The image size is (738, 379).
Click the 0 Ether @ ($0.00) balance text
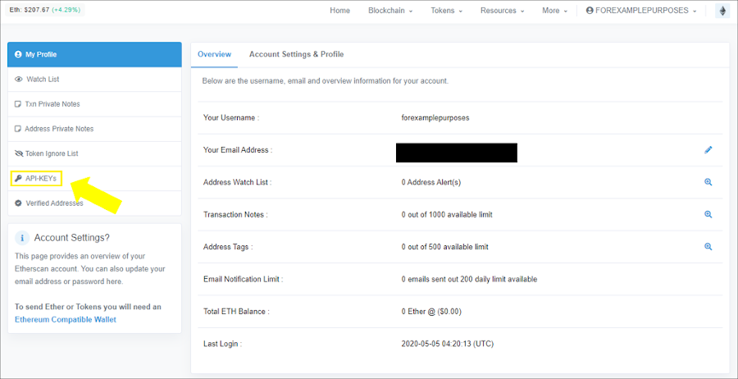tap(431, 311)
